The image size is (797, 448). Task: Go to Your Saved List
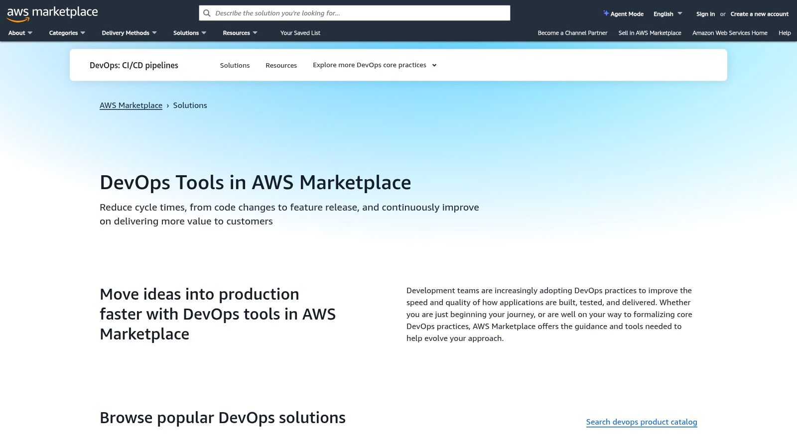tap(300, 33)
